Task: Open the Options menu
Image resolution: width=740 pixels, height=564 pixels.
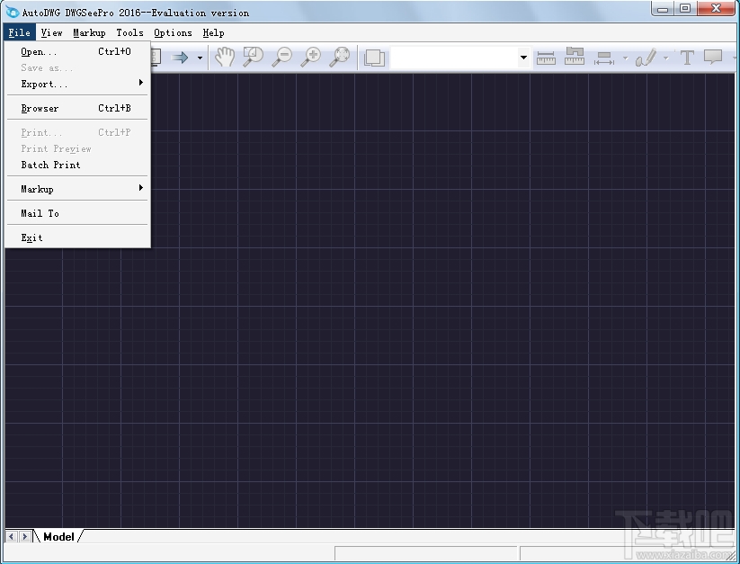Action: (173, 32)
